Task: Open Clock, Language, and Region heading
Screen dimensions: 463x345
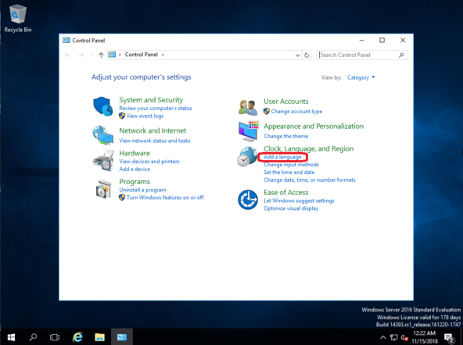Action: pos(309,149)
